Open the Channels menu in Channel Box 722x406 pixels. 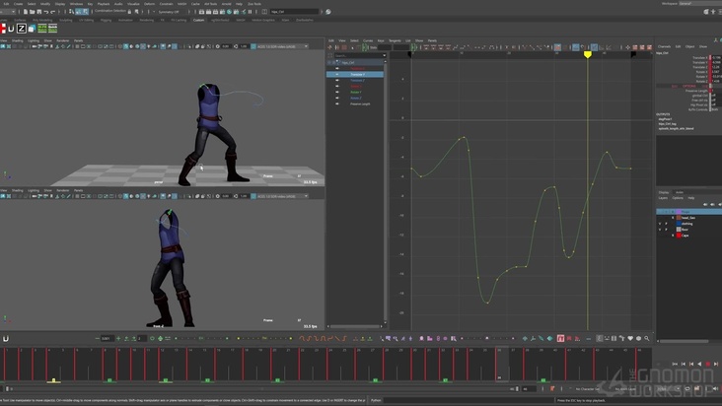pyautogui.click(x=664, y=46)
